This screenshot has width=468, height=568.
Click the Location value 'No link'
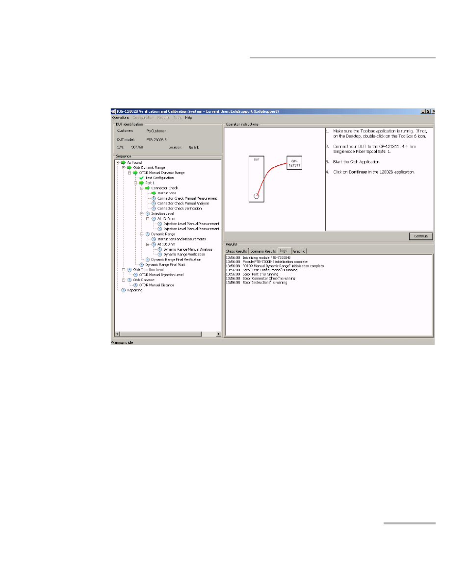[x=194, y=148]
